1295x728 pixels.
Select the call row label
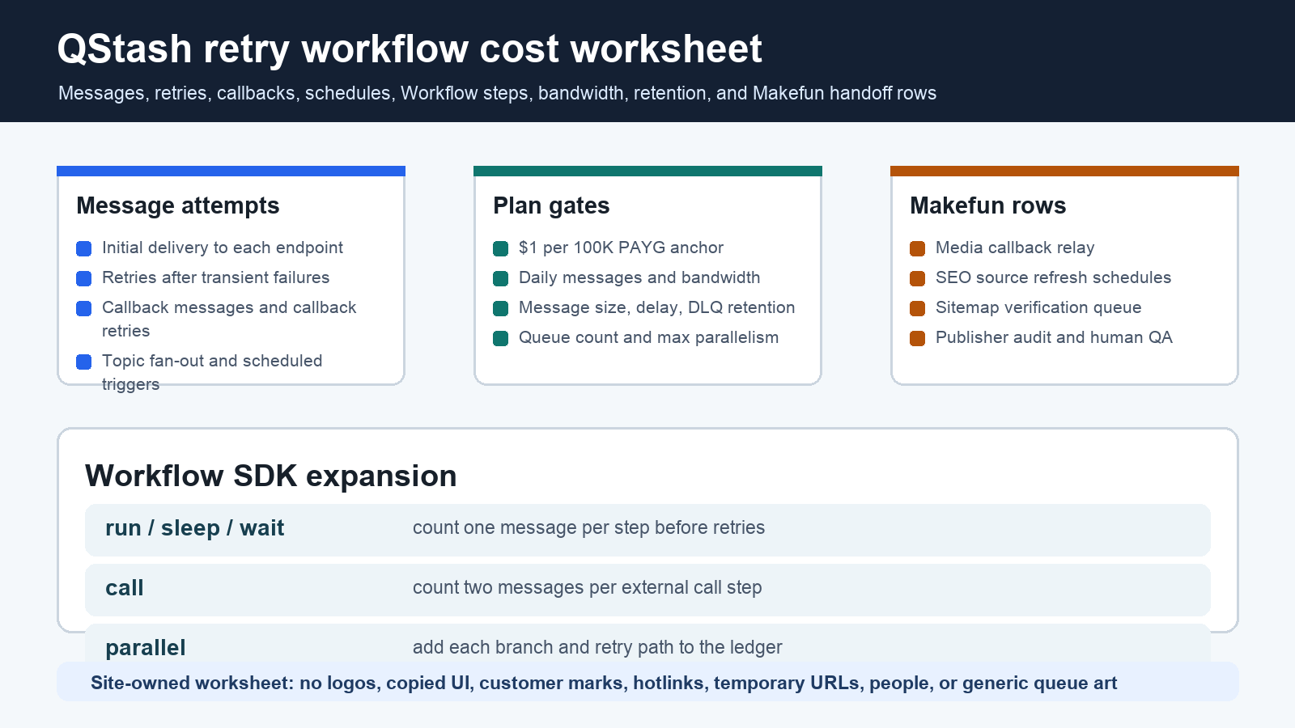pos(125,588)
